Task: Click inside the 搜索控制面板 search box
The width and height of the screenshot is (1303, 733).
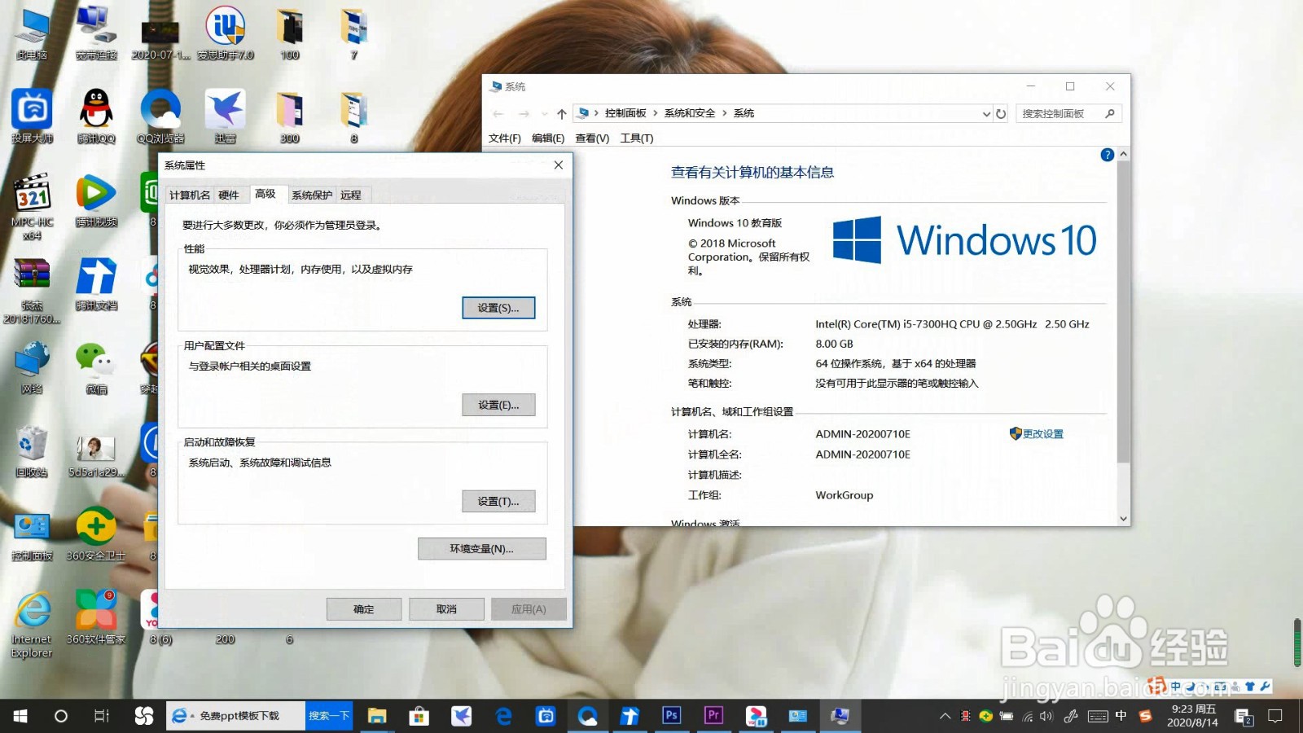Action: (1059, 113)
